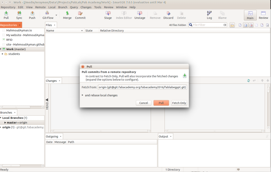Click the previous change up arrow

[x=262, y=81]
